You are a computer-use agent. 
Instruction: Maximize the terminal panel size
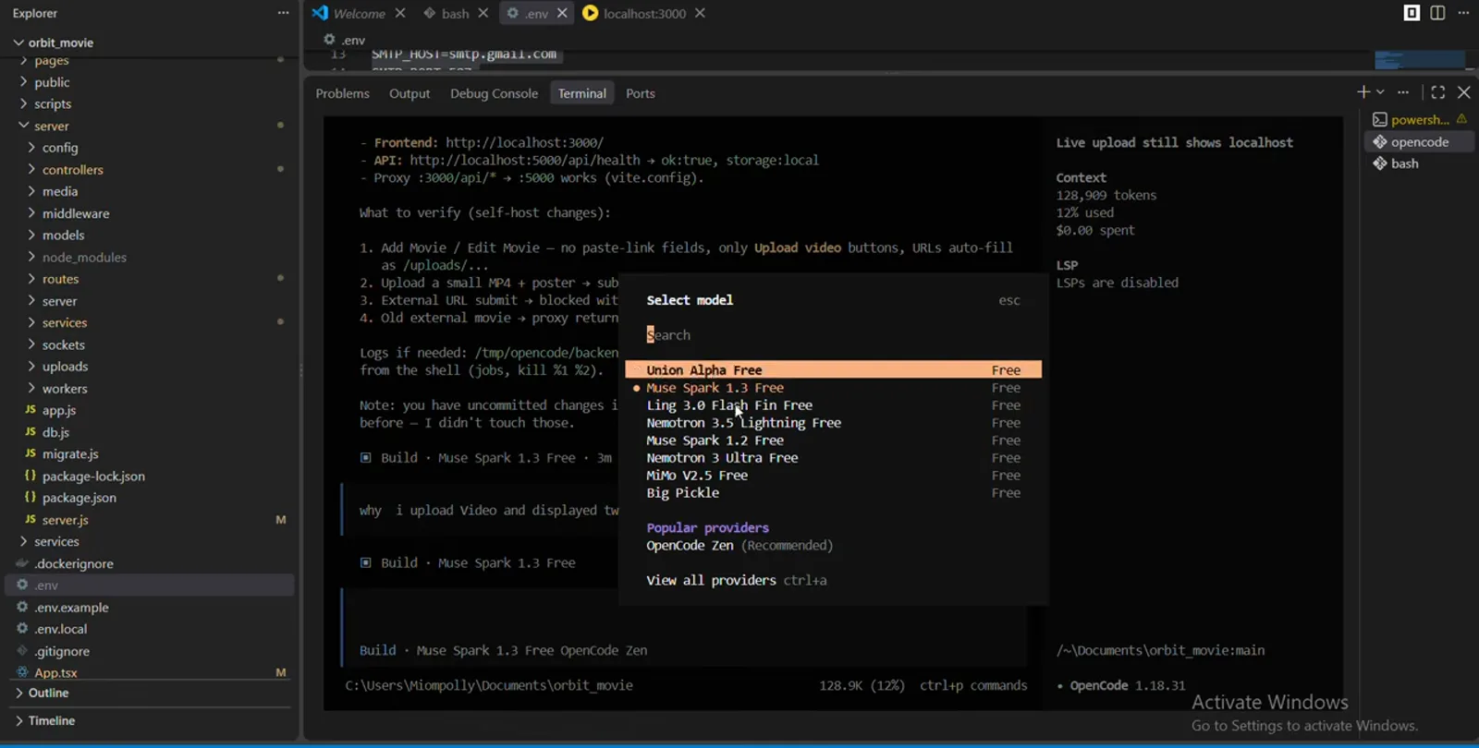[x=1438, y=92]
